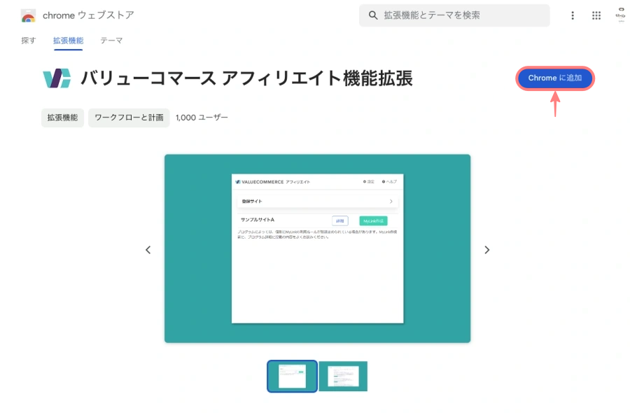Focus the 拡張機能とテーマを検索 search field
The height and width of the screenshot is (413, 630).
tap(454, 15)
